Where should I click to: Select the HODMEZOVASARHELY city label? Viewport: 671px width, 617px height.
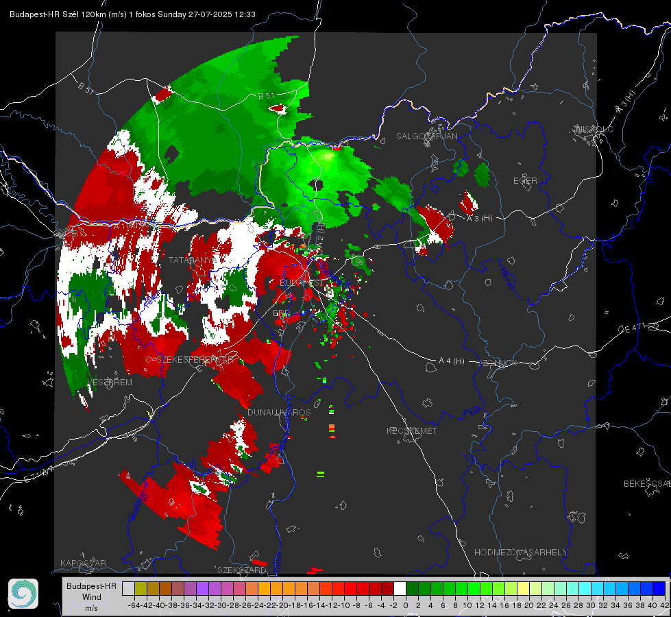click(x=520, y=553)
